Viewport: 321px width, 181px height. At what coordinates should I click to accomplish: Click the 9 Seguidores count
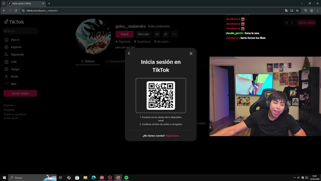142,42
